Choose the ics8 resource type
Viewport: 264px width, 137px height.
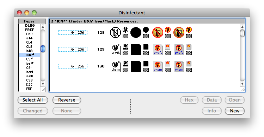point(30,76)
